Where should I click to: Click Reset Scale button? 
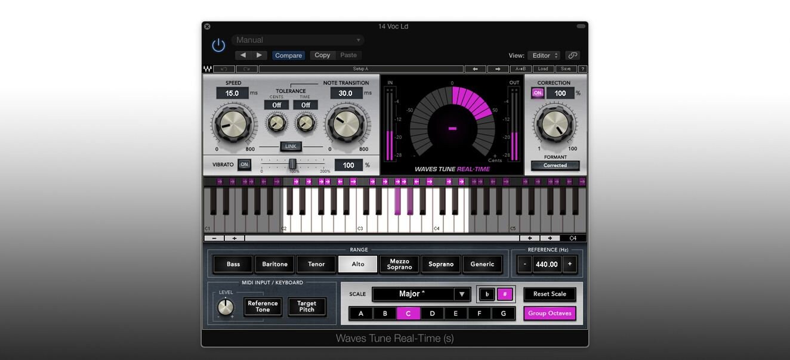[550, 294]
